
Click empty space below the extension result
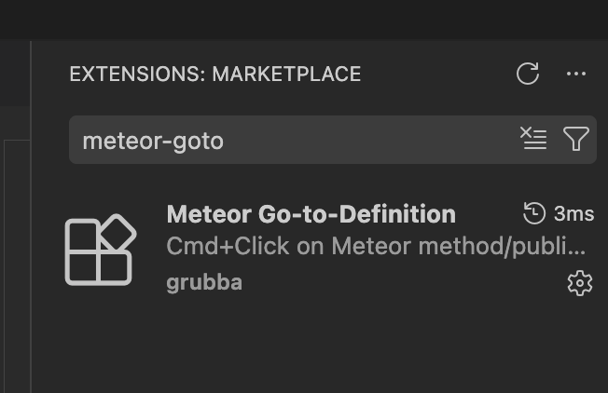tap(317, 349)
